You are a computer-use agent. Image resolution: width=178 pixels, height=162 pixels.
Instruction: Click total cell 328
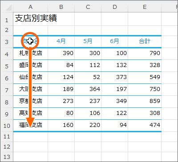145,66
